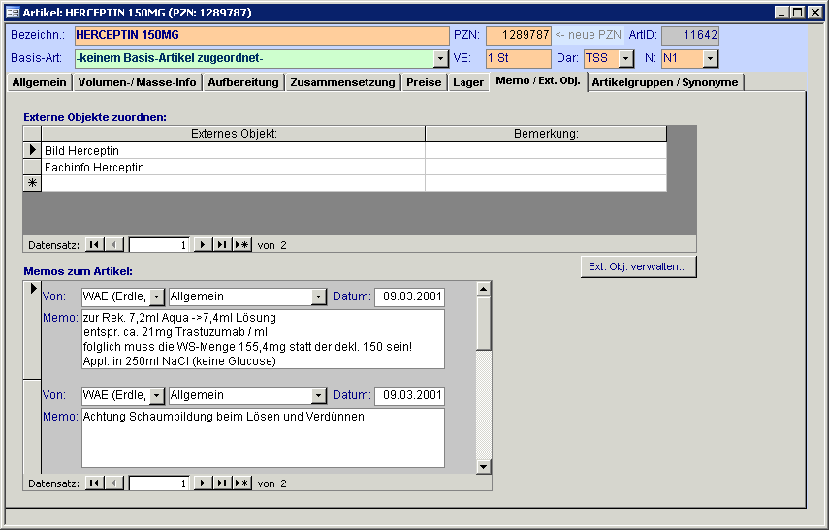Open the Volumen-/Masse-Info tab
The width and height of the screenshot is (829, 530).
pyautogui.click(x=137, y=82)
